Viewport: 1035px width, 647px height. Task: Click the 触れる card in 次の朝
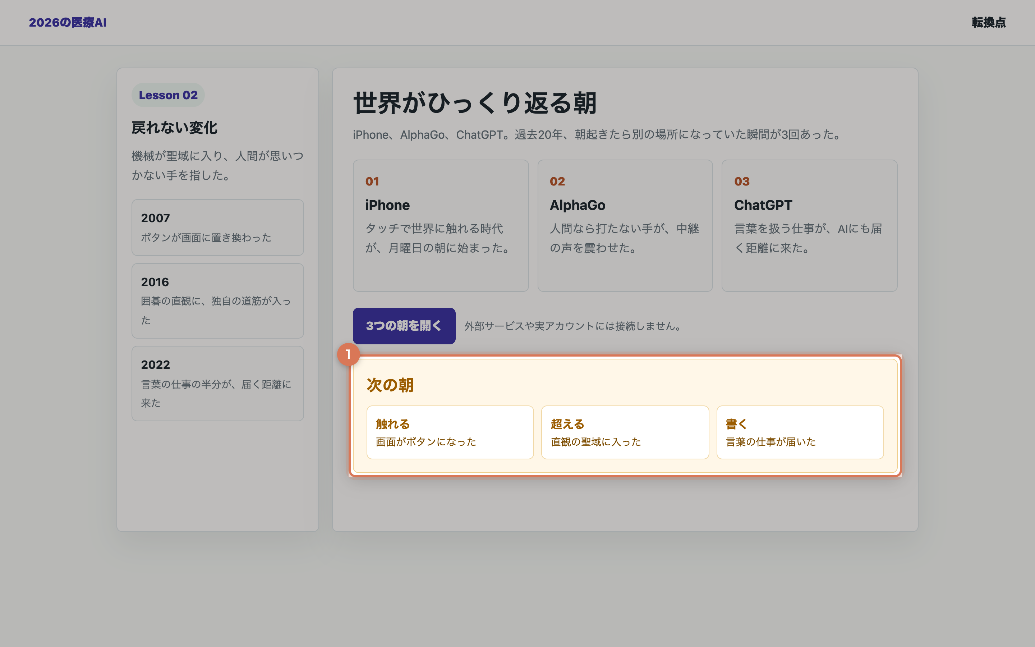pyautogui.click(x=450, y=432)
